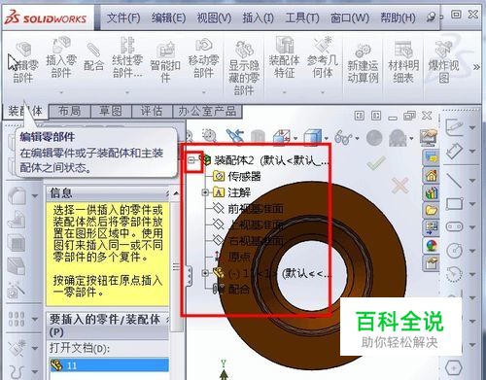Viewport: 486px width, 380px height.
Task: Open the Design Library icon in task pane
Action: [x=432, y=193]
